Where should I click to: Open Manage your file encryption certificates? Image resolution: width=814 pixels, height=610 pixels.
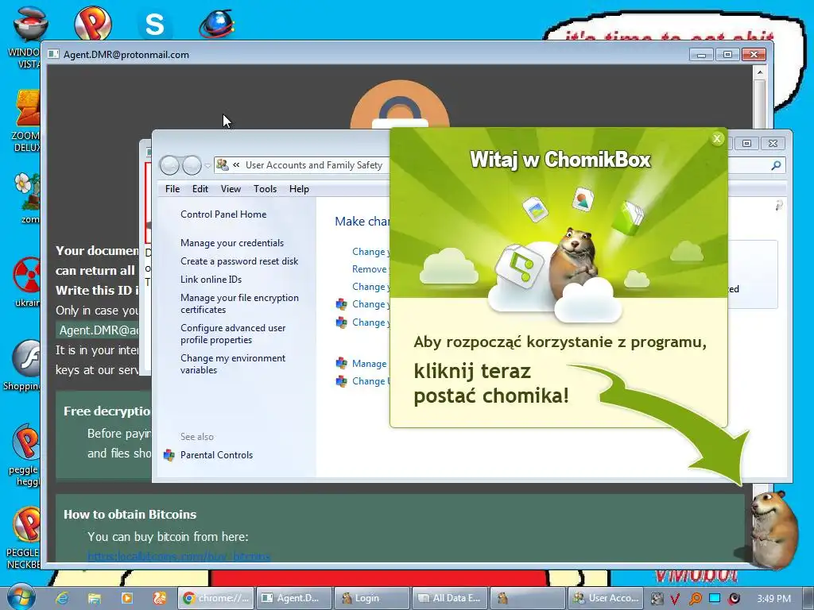(239, 303)
